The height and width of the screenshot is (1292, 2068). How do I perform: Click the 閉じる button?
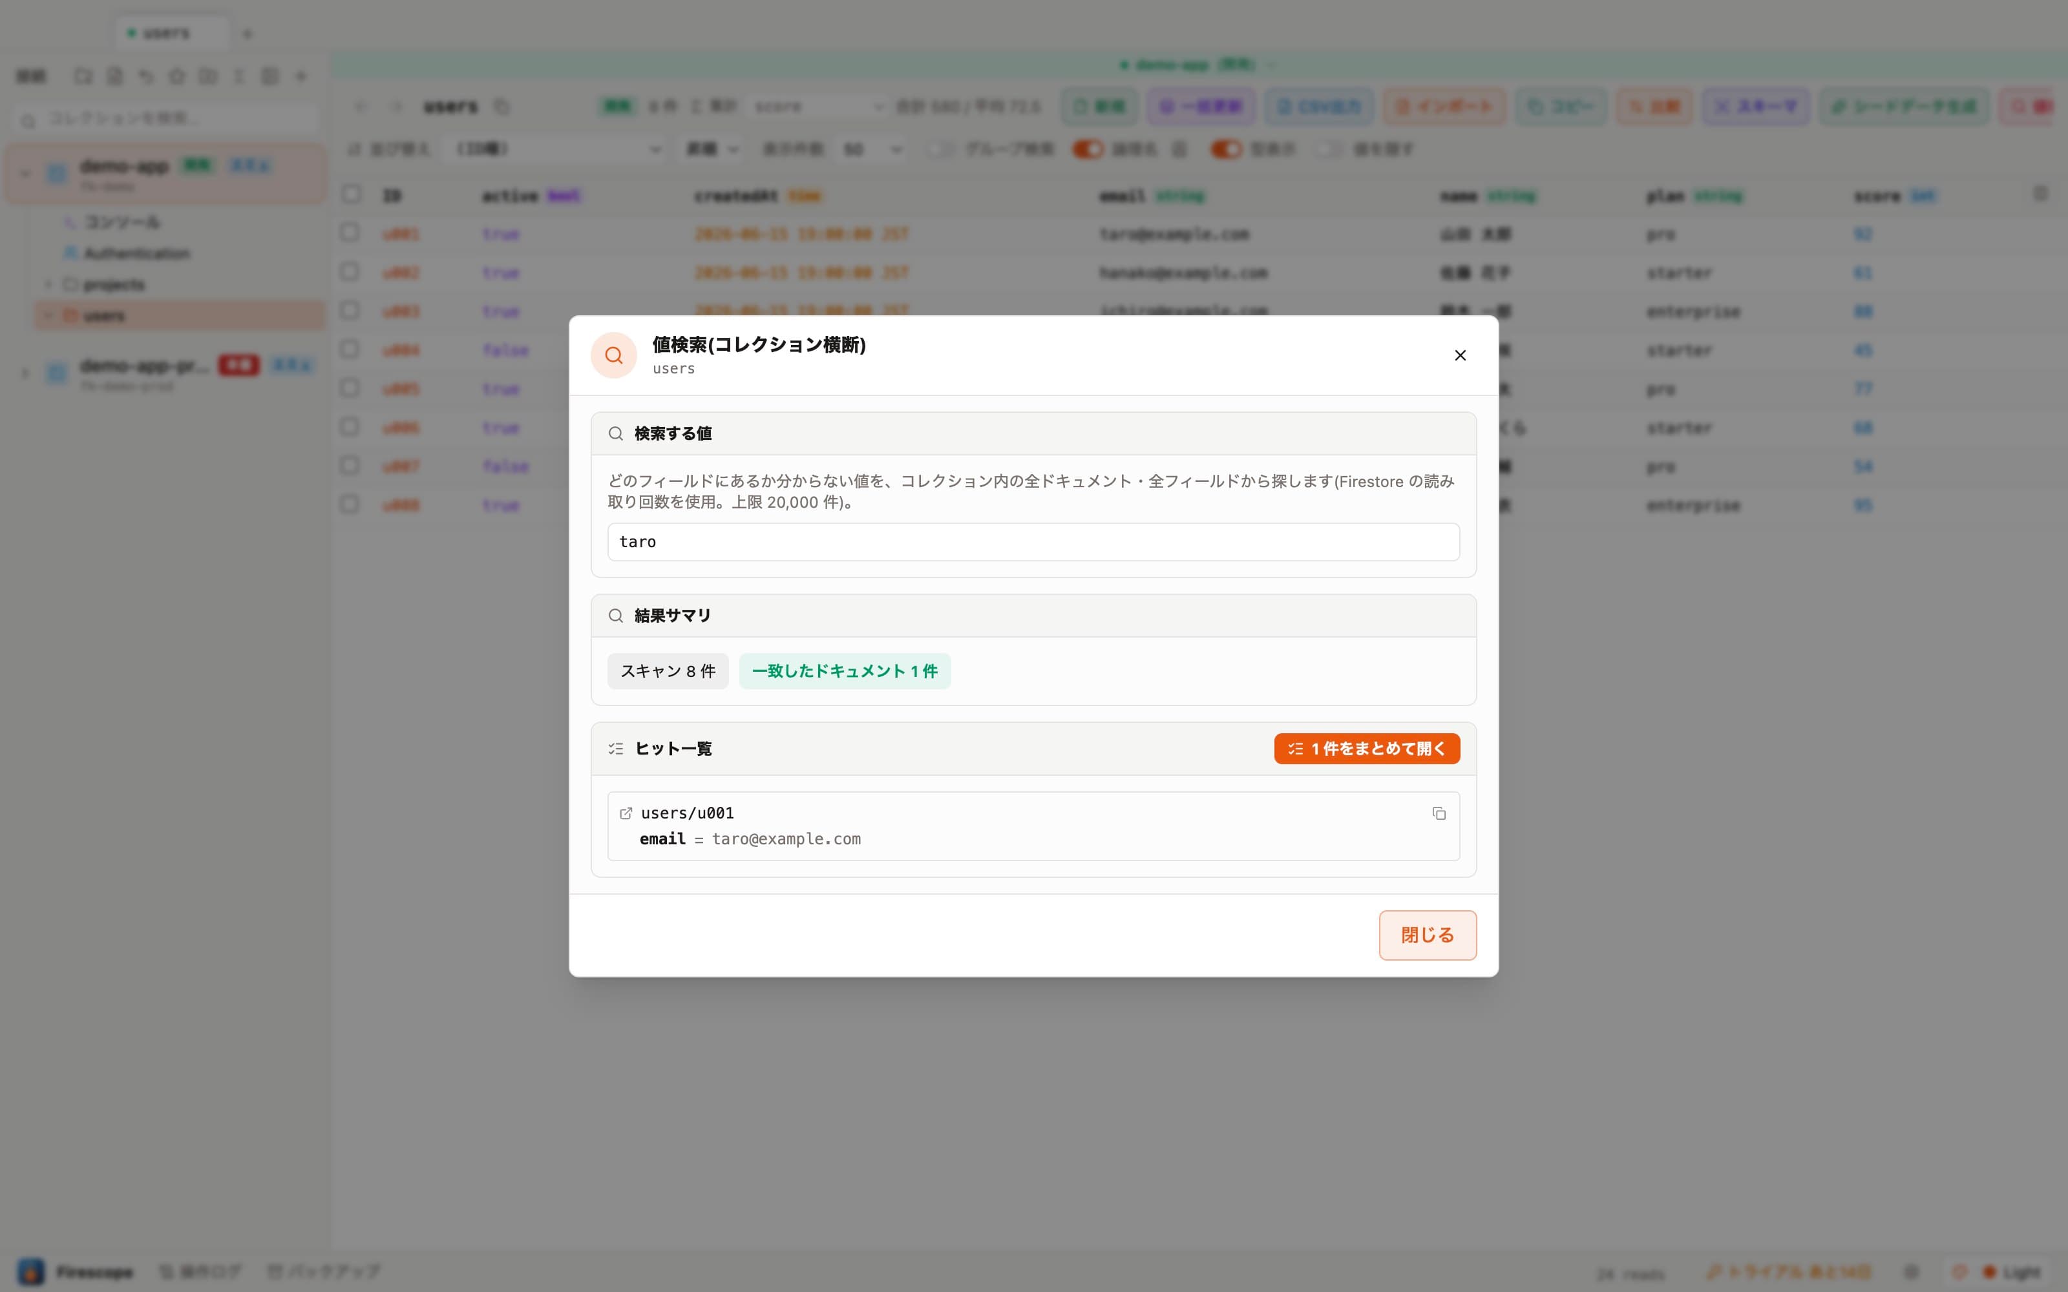click(x=1427, y=935)
